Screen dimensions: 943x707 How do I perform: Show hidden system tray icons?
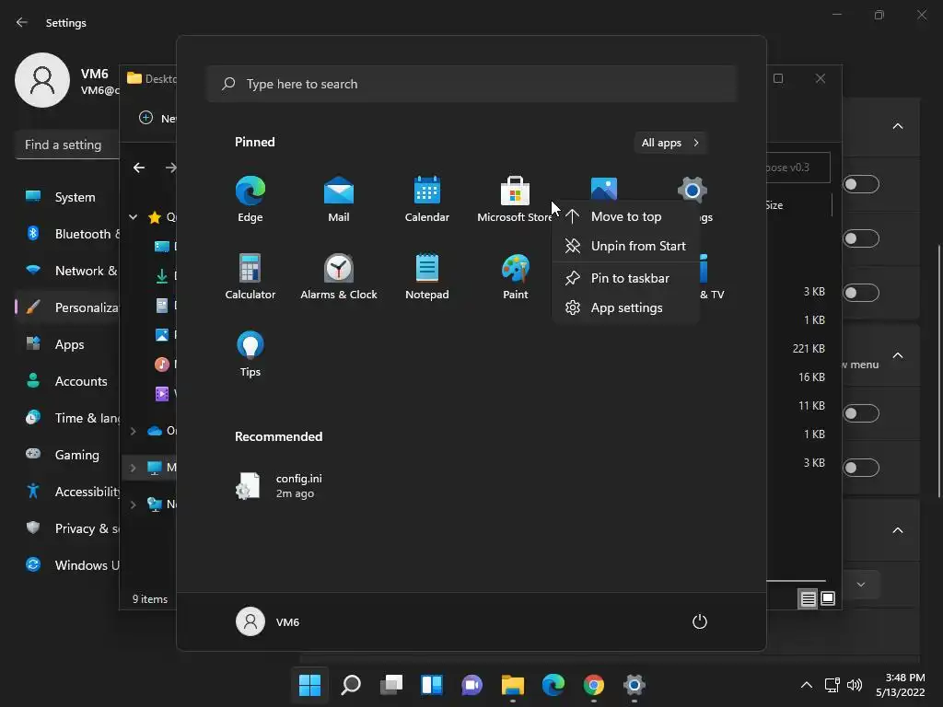pos(807,685)
